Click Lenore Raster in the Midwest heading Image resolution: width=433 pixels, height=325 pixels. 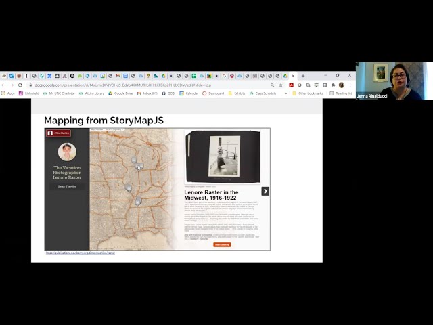(x=211, y=195)
